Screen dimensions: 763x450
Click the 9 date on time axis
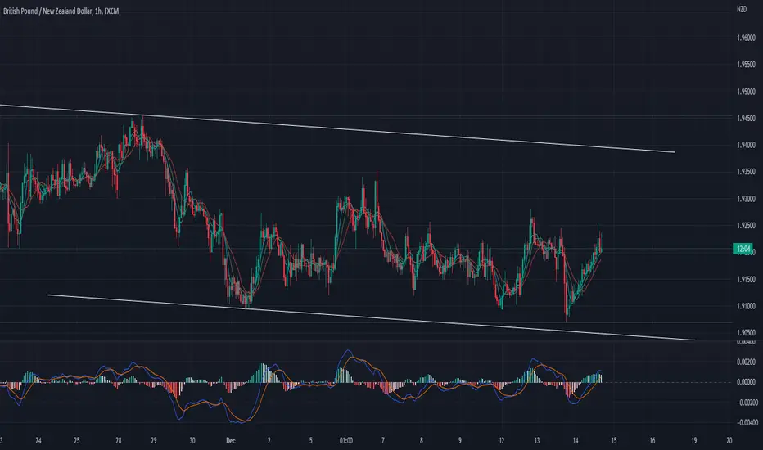point(460,441)
